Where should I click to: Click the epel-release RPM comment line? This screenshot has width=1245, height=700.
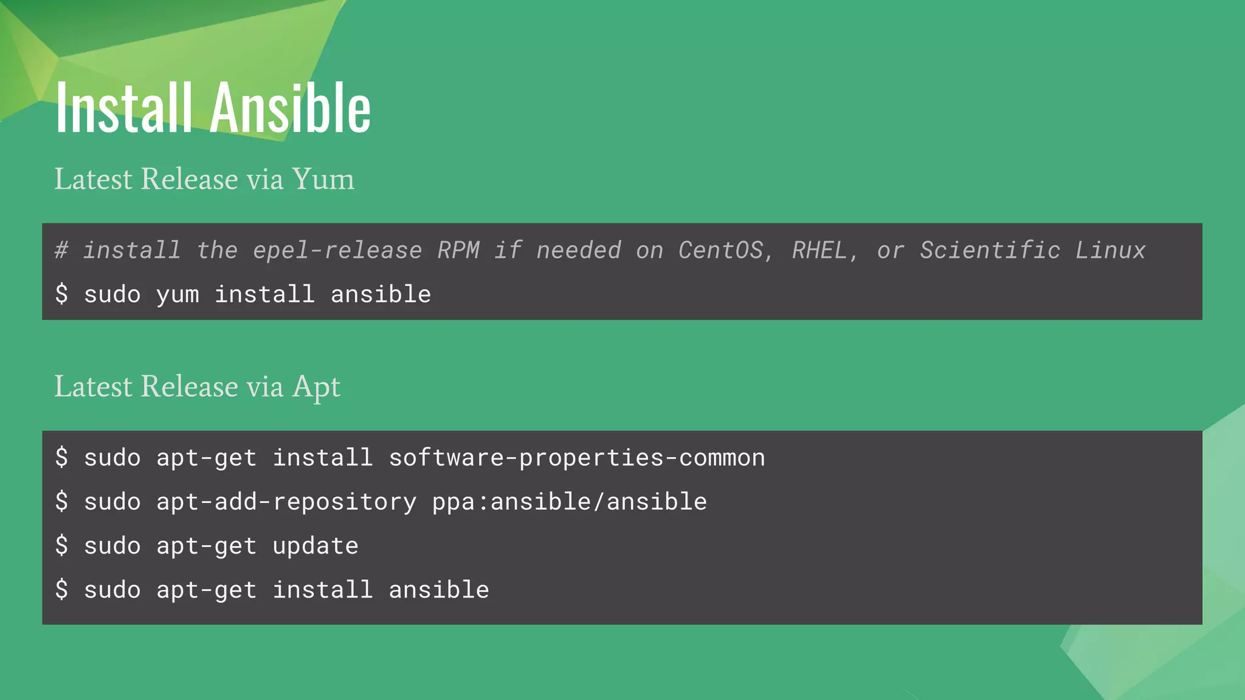tap(600, 250)
